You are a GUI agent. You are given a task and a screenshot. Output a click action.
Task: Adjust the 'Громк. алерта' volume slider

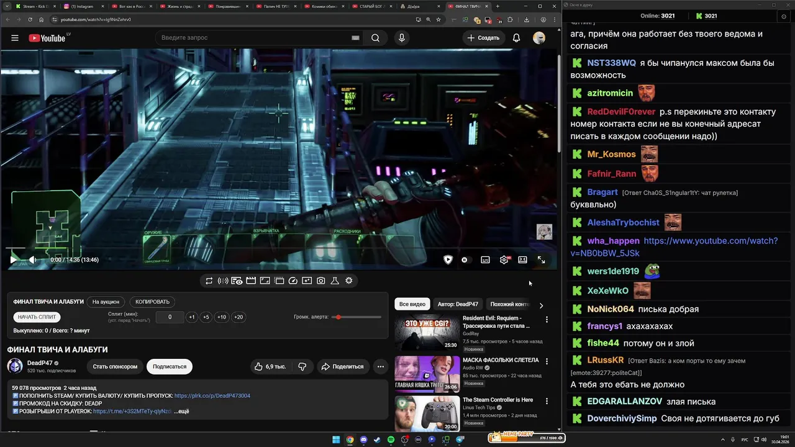357,317
